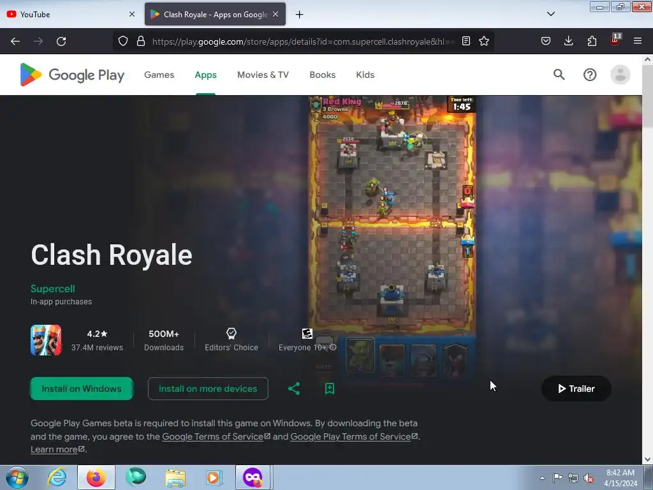Open the Books section
This screenshot has height=490, width=653.
(322, 75)
